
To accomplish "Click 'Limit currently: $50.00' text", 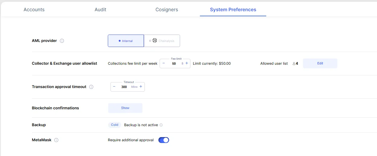I will (212, 64).
